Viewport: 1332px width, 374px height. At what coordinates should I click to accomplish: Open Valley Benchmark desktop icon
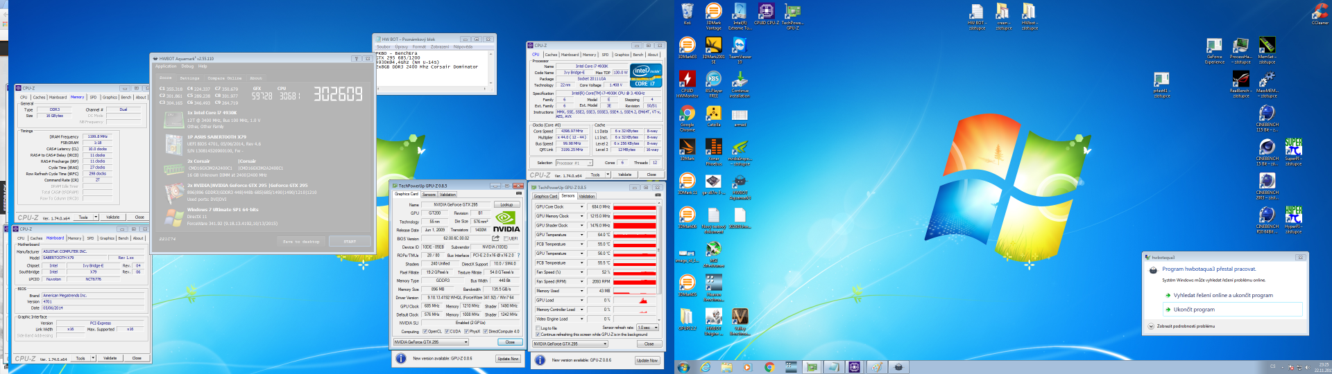point(740,322)
